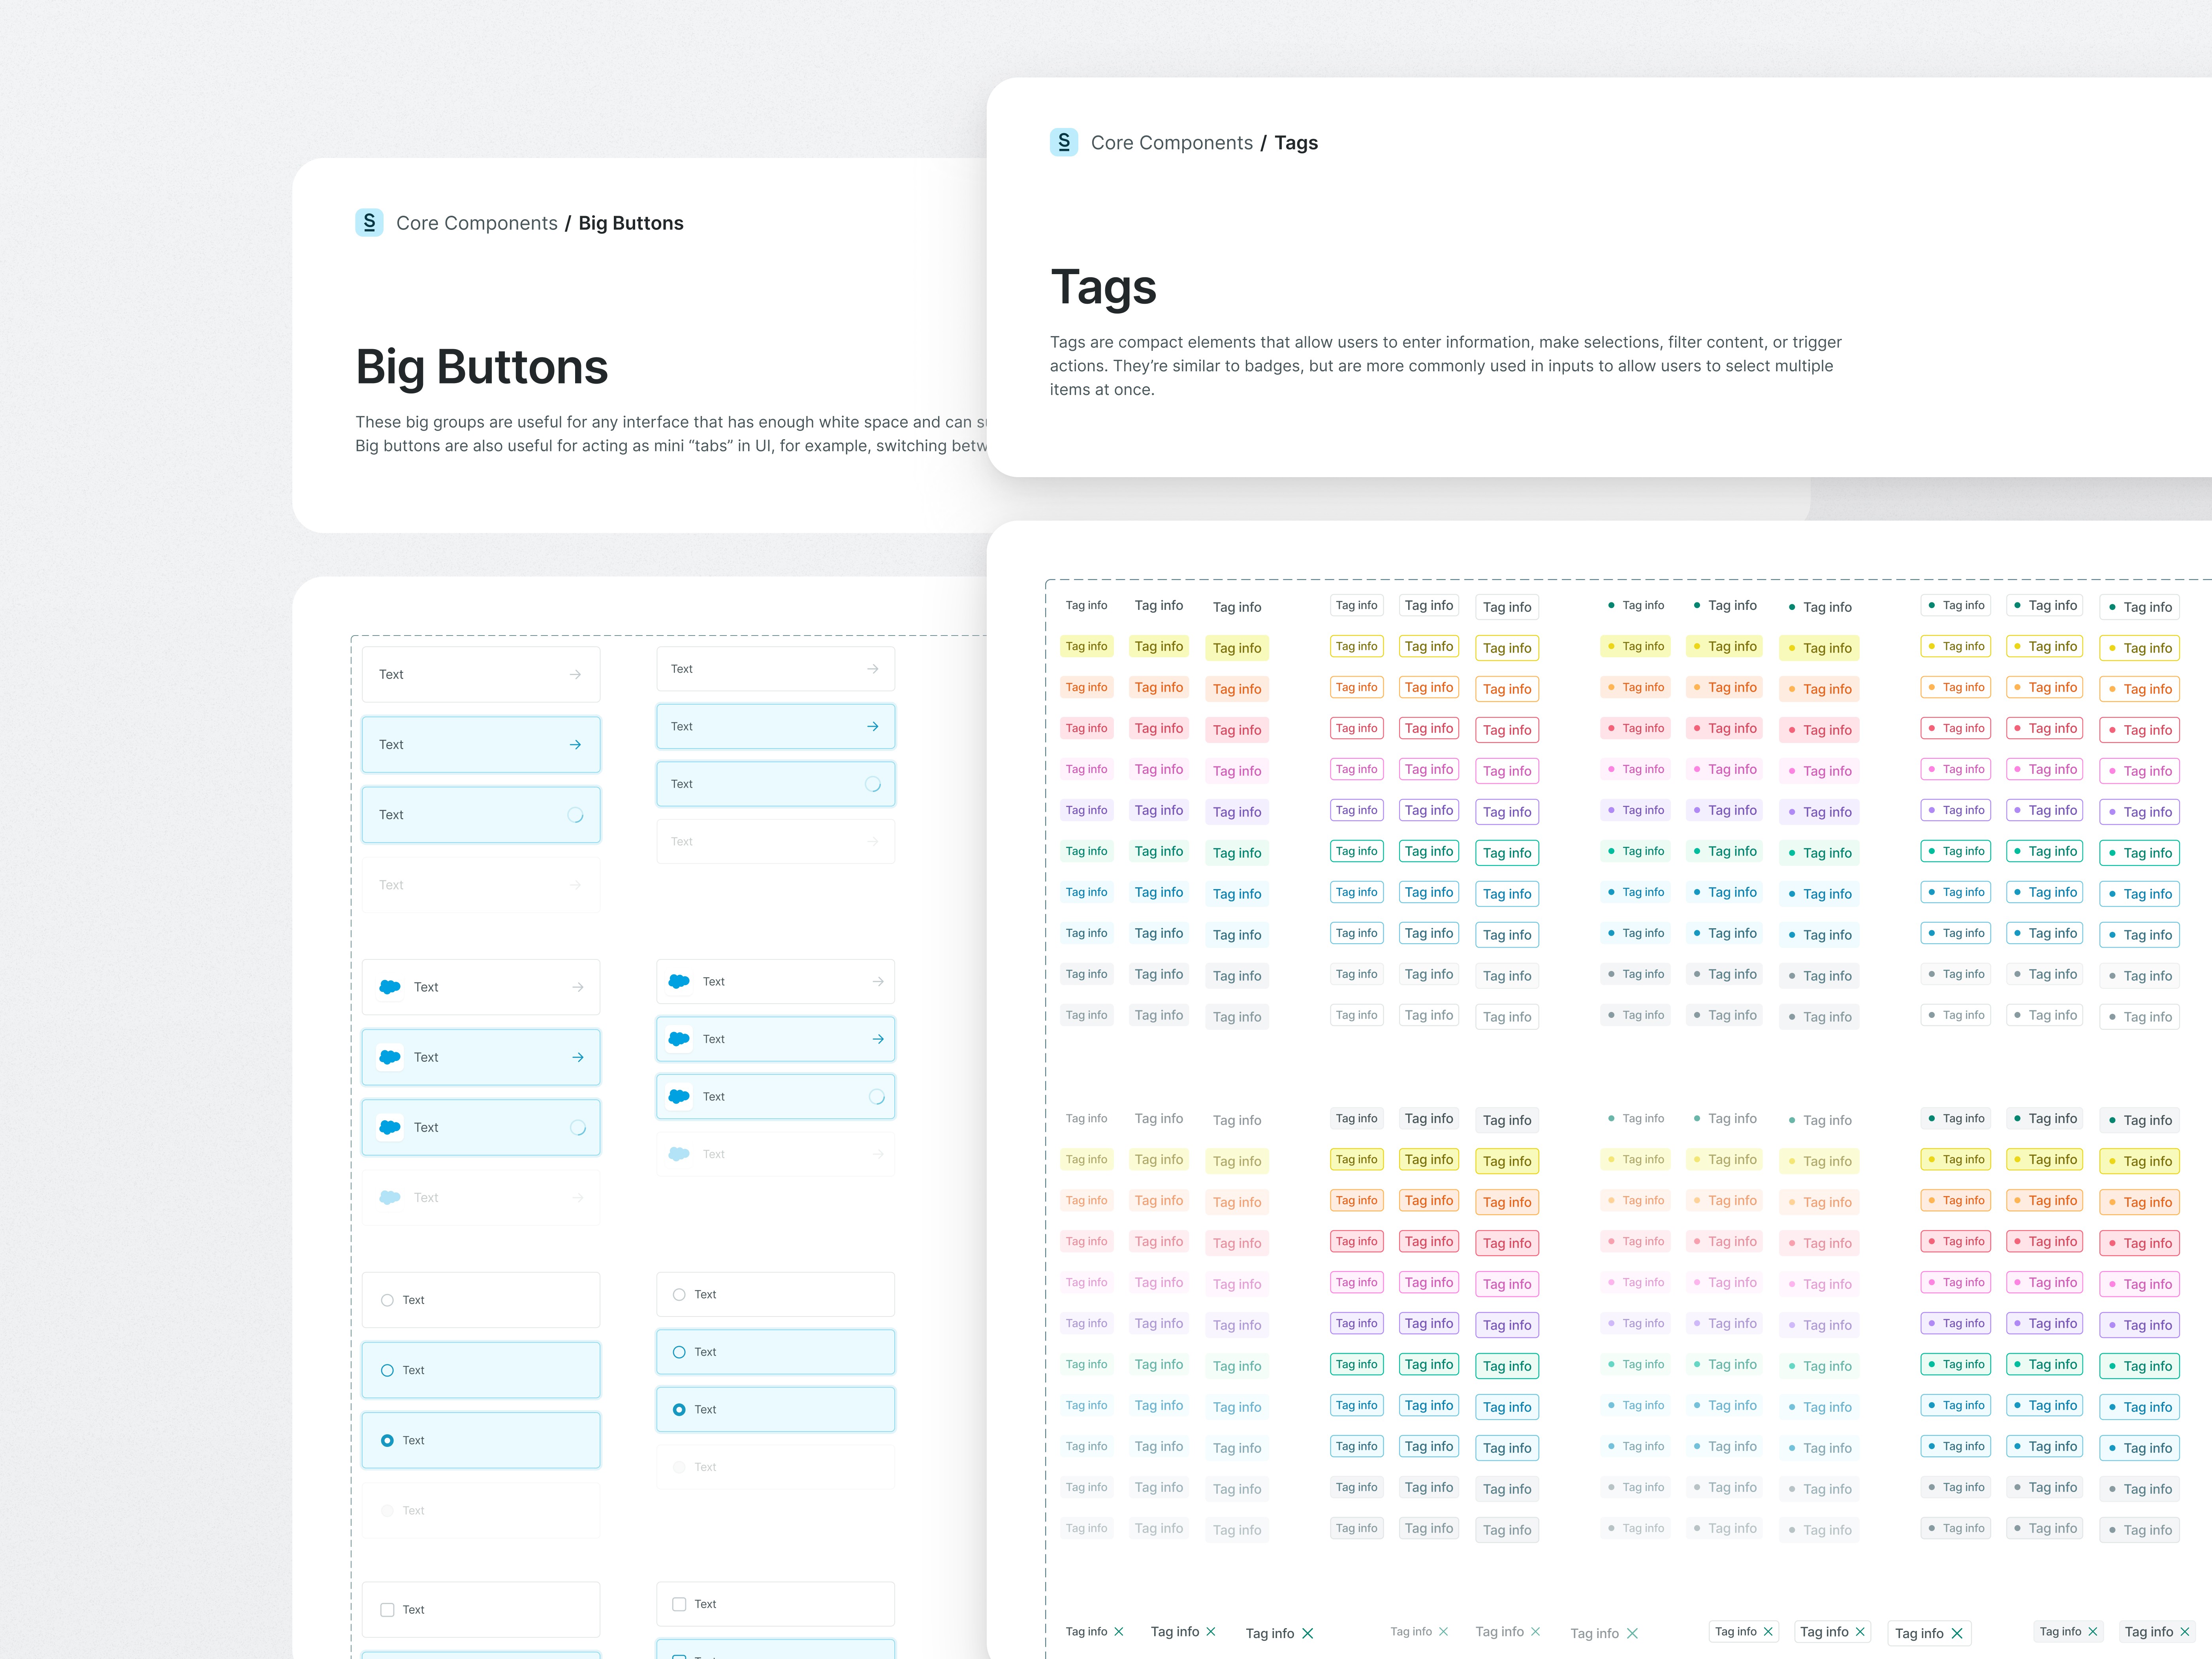This screenshot has height=1659, width=2212.
Task: Click the Tags breadcrumb item
Action: [1296, 143]
